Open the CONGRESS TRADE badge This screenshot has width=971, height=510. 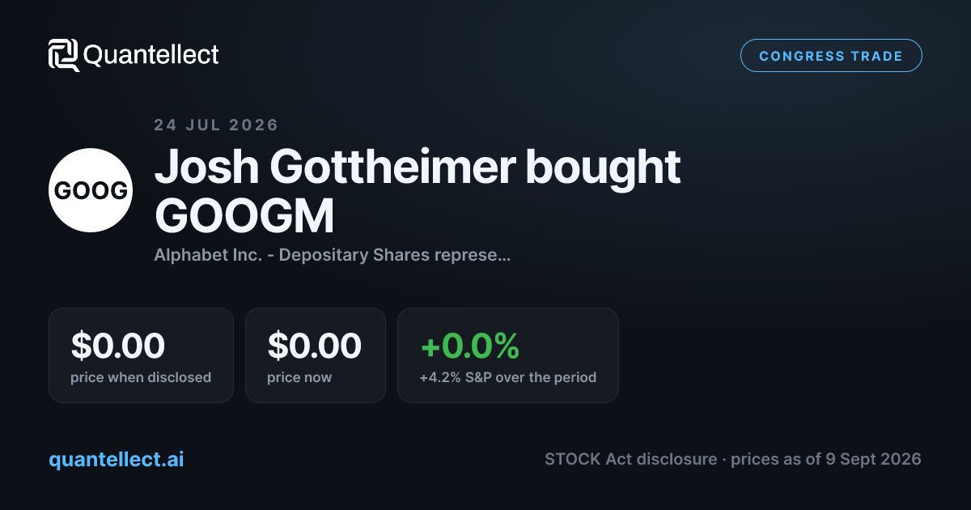point(831,56)
